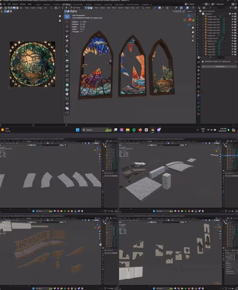Click the stained glass texture in UV editor
This screenshot has height=290, width=238.
coord(32,64)
